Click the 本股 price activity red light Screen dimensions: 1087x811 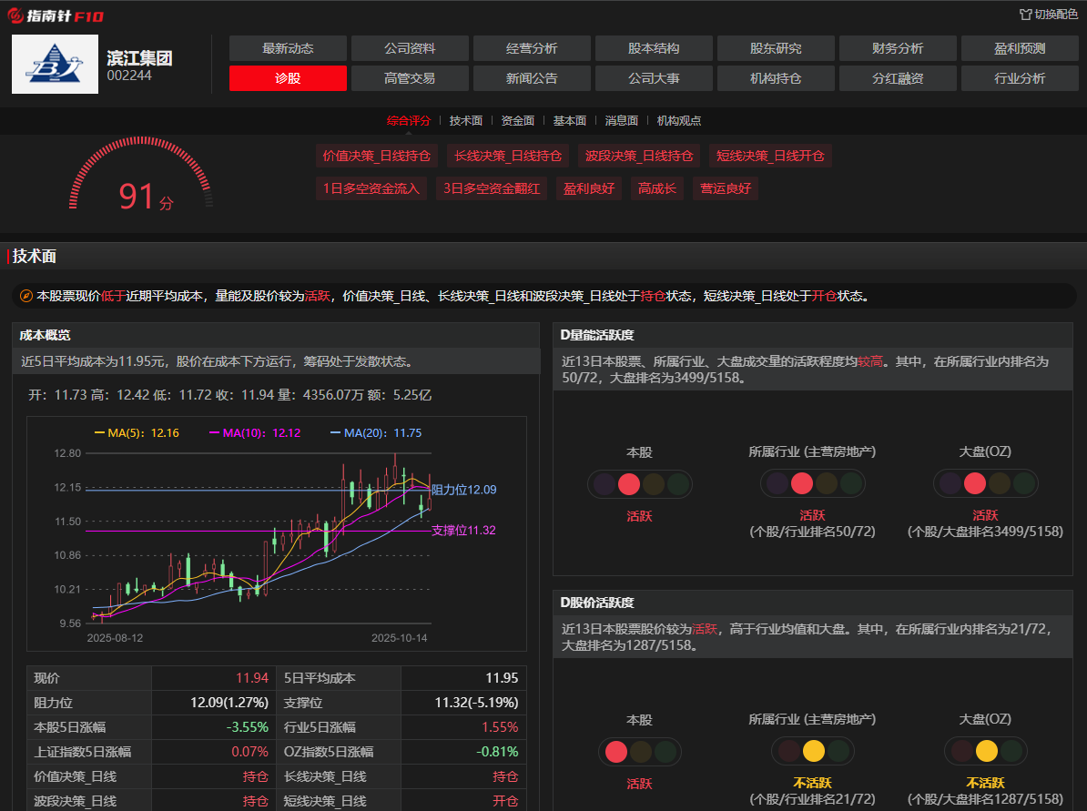click(x=616, y=752)
